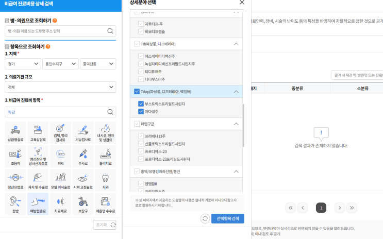This screenshot has height=239, width=383.
Task: Select the 상급병실료 category icon
Action: pos(15,132)
